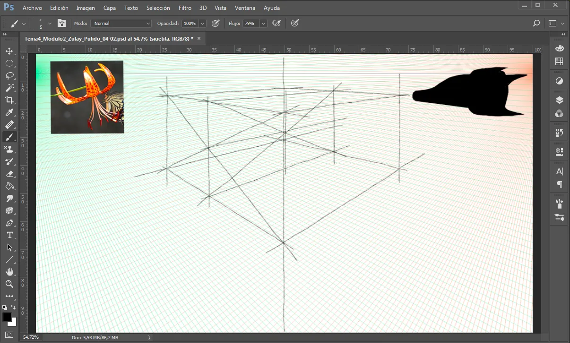The image size is (570, 343).
Task: Select the Hand tool
Action: pos(9,272)
